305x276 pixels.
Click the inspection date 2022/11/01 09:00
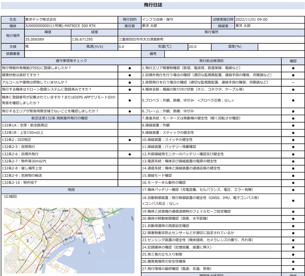click(x=251, y=19)
